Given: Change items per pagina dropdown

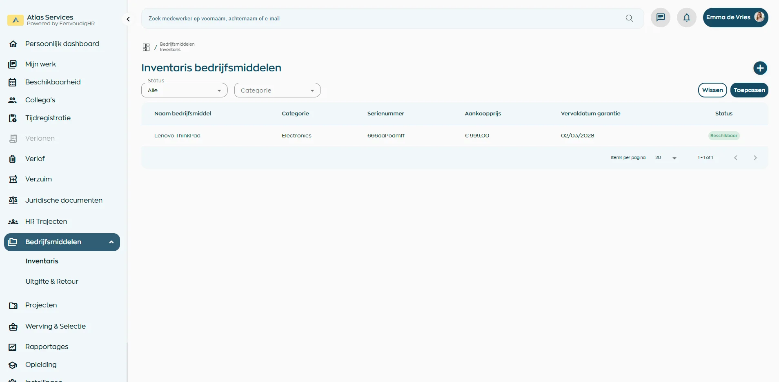Looking at the screenshot, I should click(x=666, y=158).
